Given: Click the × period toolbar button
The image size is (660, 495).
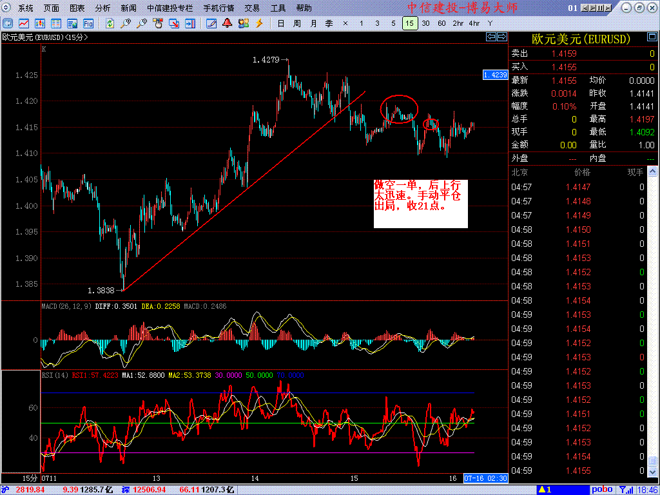Looking at the screenshot, I should tap(345, 23).
